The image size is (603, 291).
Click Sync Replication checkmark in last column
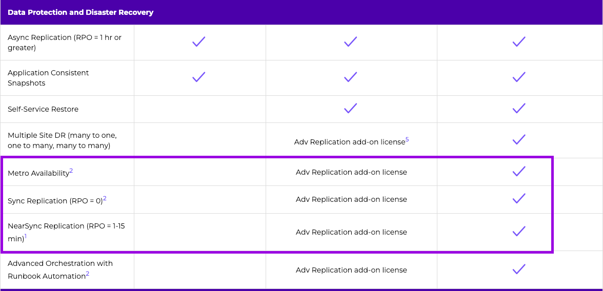pyautogui.click(x=519, y=199)
